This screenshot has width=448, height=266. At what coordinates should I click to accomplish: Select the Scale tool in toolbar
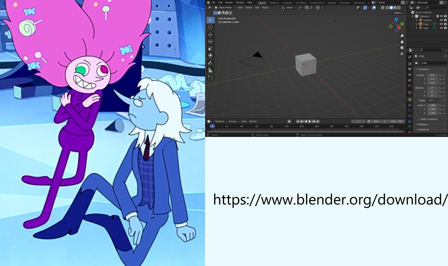[210, 48]
